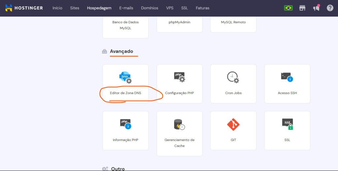Change language using the Brazil flag

point(288,8)
